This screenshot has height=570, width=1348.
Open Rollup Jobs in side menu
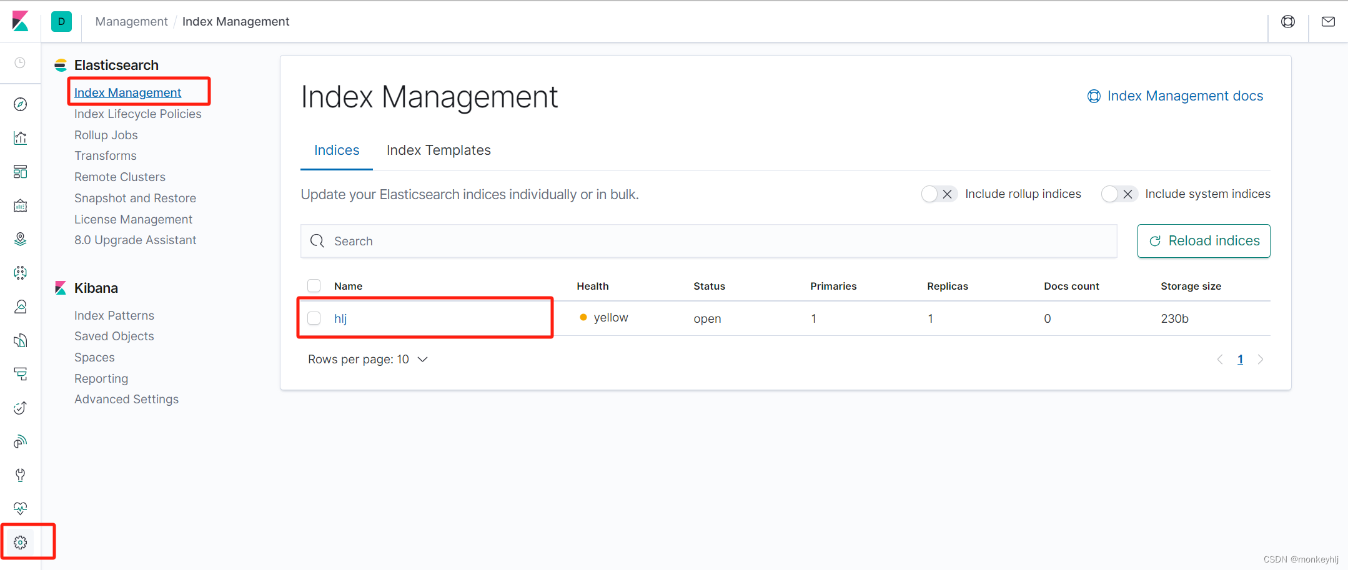click(106, 135)
